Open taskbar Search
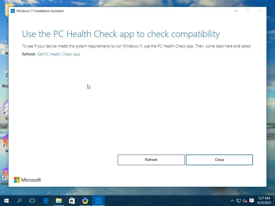 tap(19, 201)
